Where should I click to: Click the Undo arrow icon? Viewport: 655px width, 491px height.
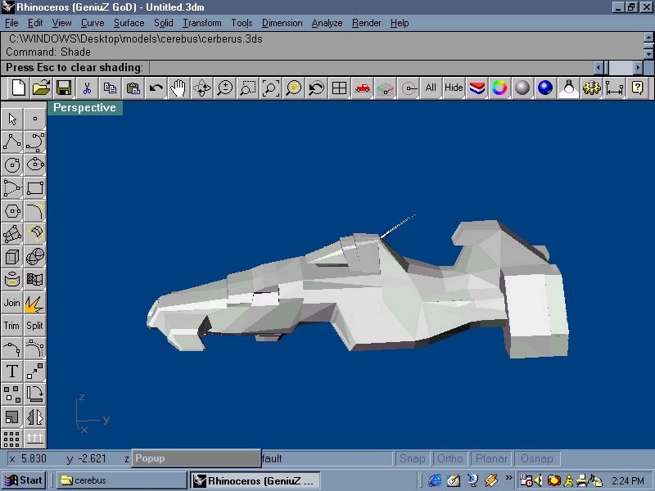(156, 88)
